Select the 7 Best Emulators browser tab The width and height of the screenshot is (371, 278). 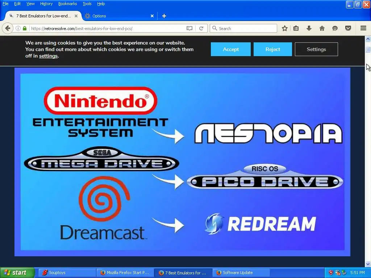point(43,16)
